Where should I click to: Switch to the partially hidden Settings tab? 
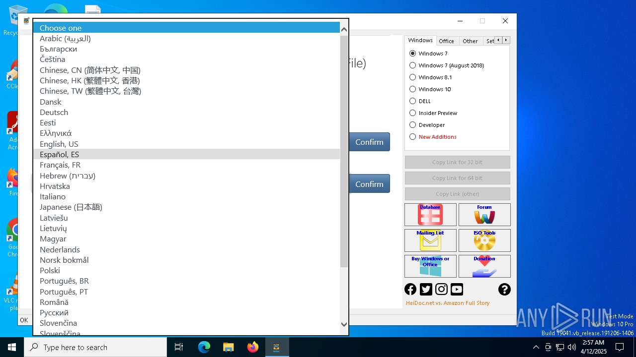[x=489, y=41]
